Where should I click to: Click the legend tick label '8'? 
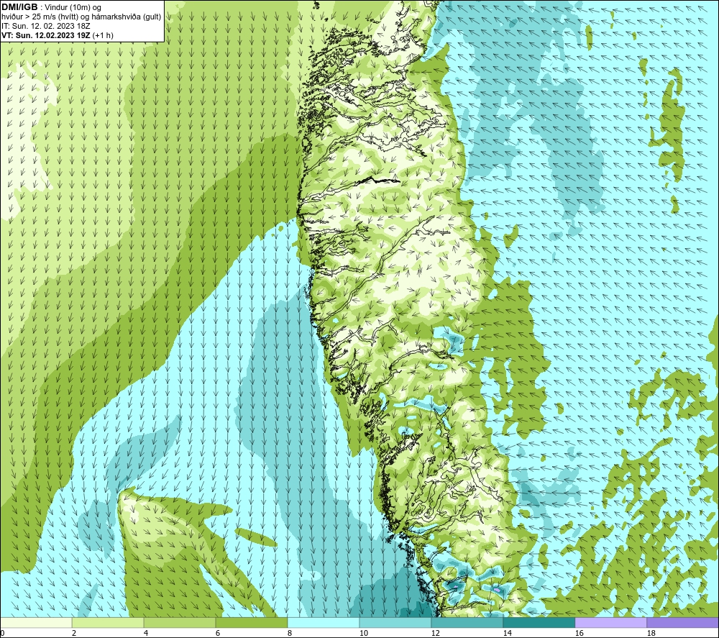(289, 633)
